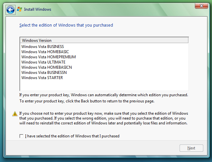Click the Next button
The width and height of the screenshot is (212, 162).
coord(191,148)
